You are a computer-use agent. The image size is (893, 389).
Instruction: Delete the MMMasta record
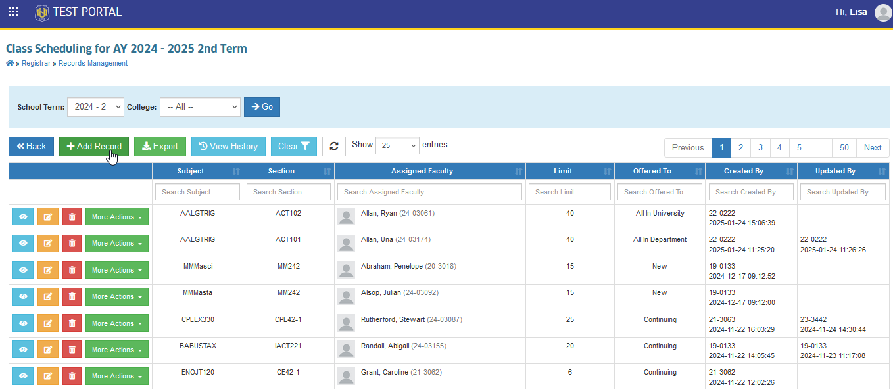click(72, 296)
